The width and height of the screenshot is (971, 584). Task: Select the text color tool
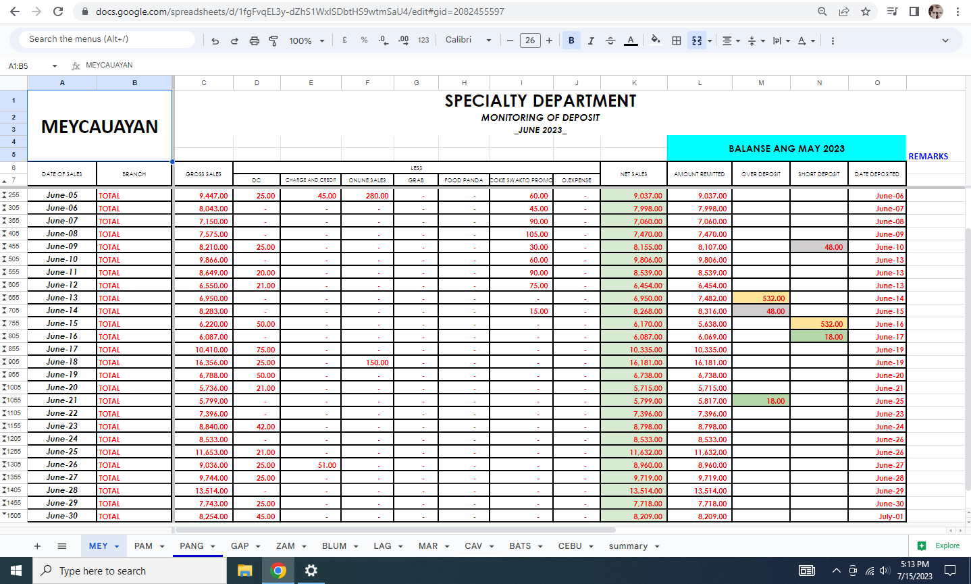tap(631, 41)
